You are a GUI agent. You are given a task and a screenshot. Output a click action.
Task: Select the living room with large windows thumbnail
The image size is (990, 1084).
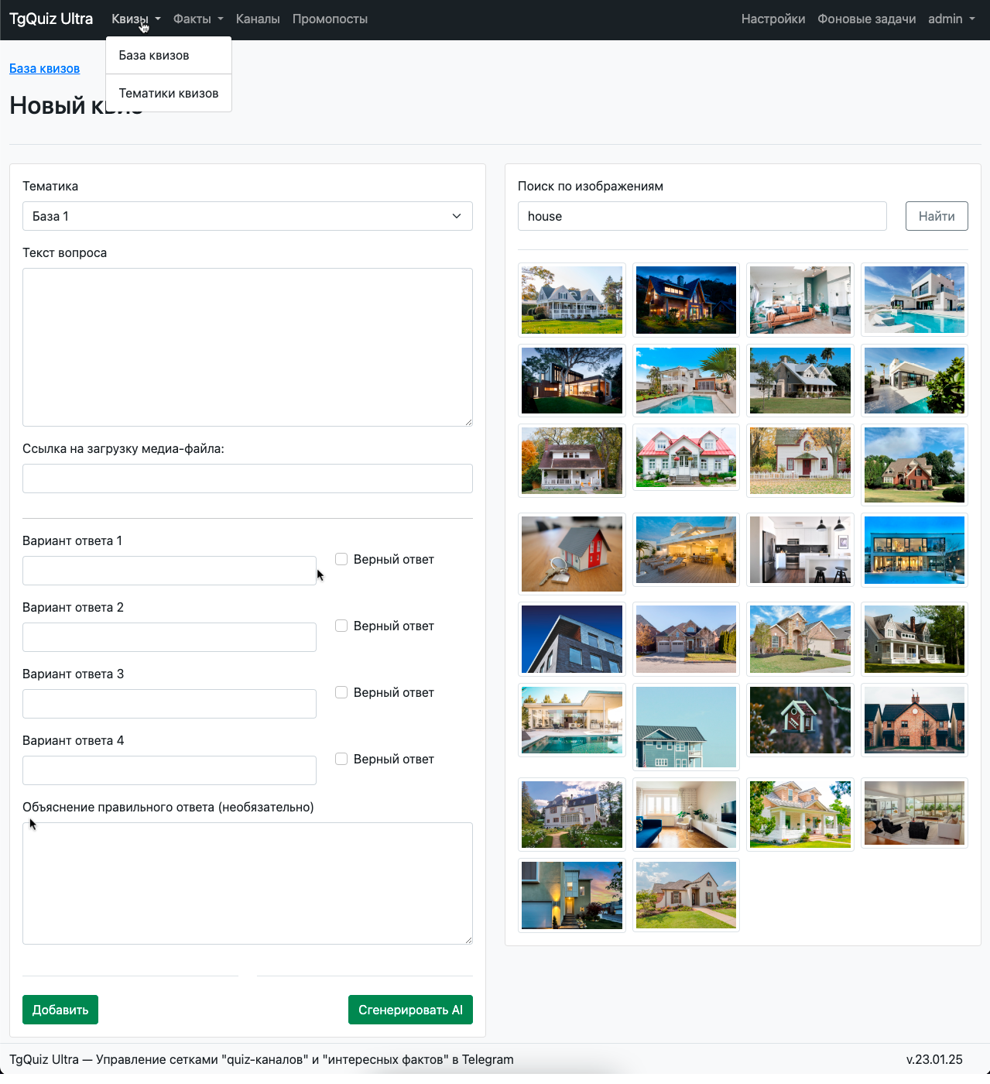pyautogui.click(x=914, y=813)
